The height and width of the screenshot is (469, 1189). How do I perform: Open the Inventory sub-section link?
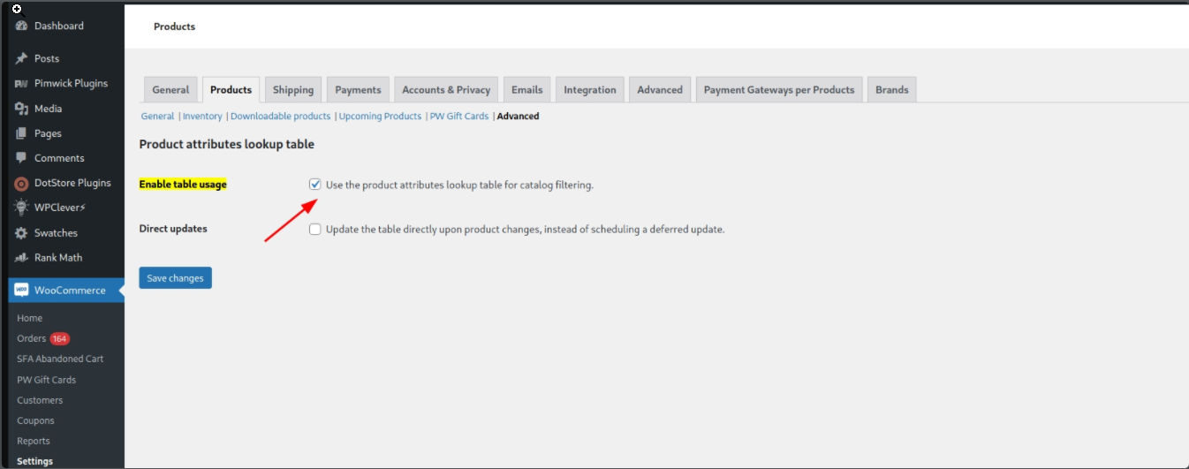[202, 116]
